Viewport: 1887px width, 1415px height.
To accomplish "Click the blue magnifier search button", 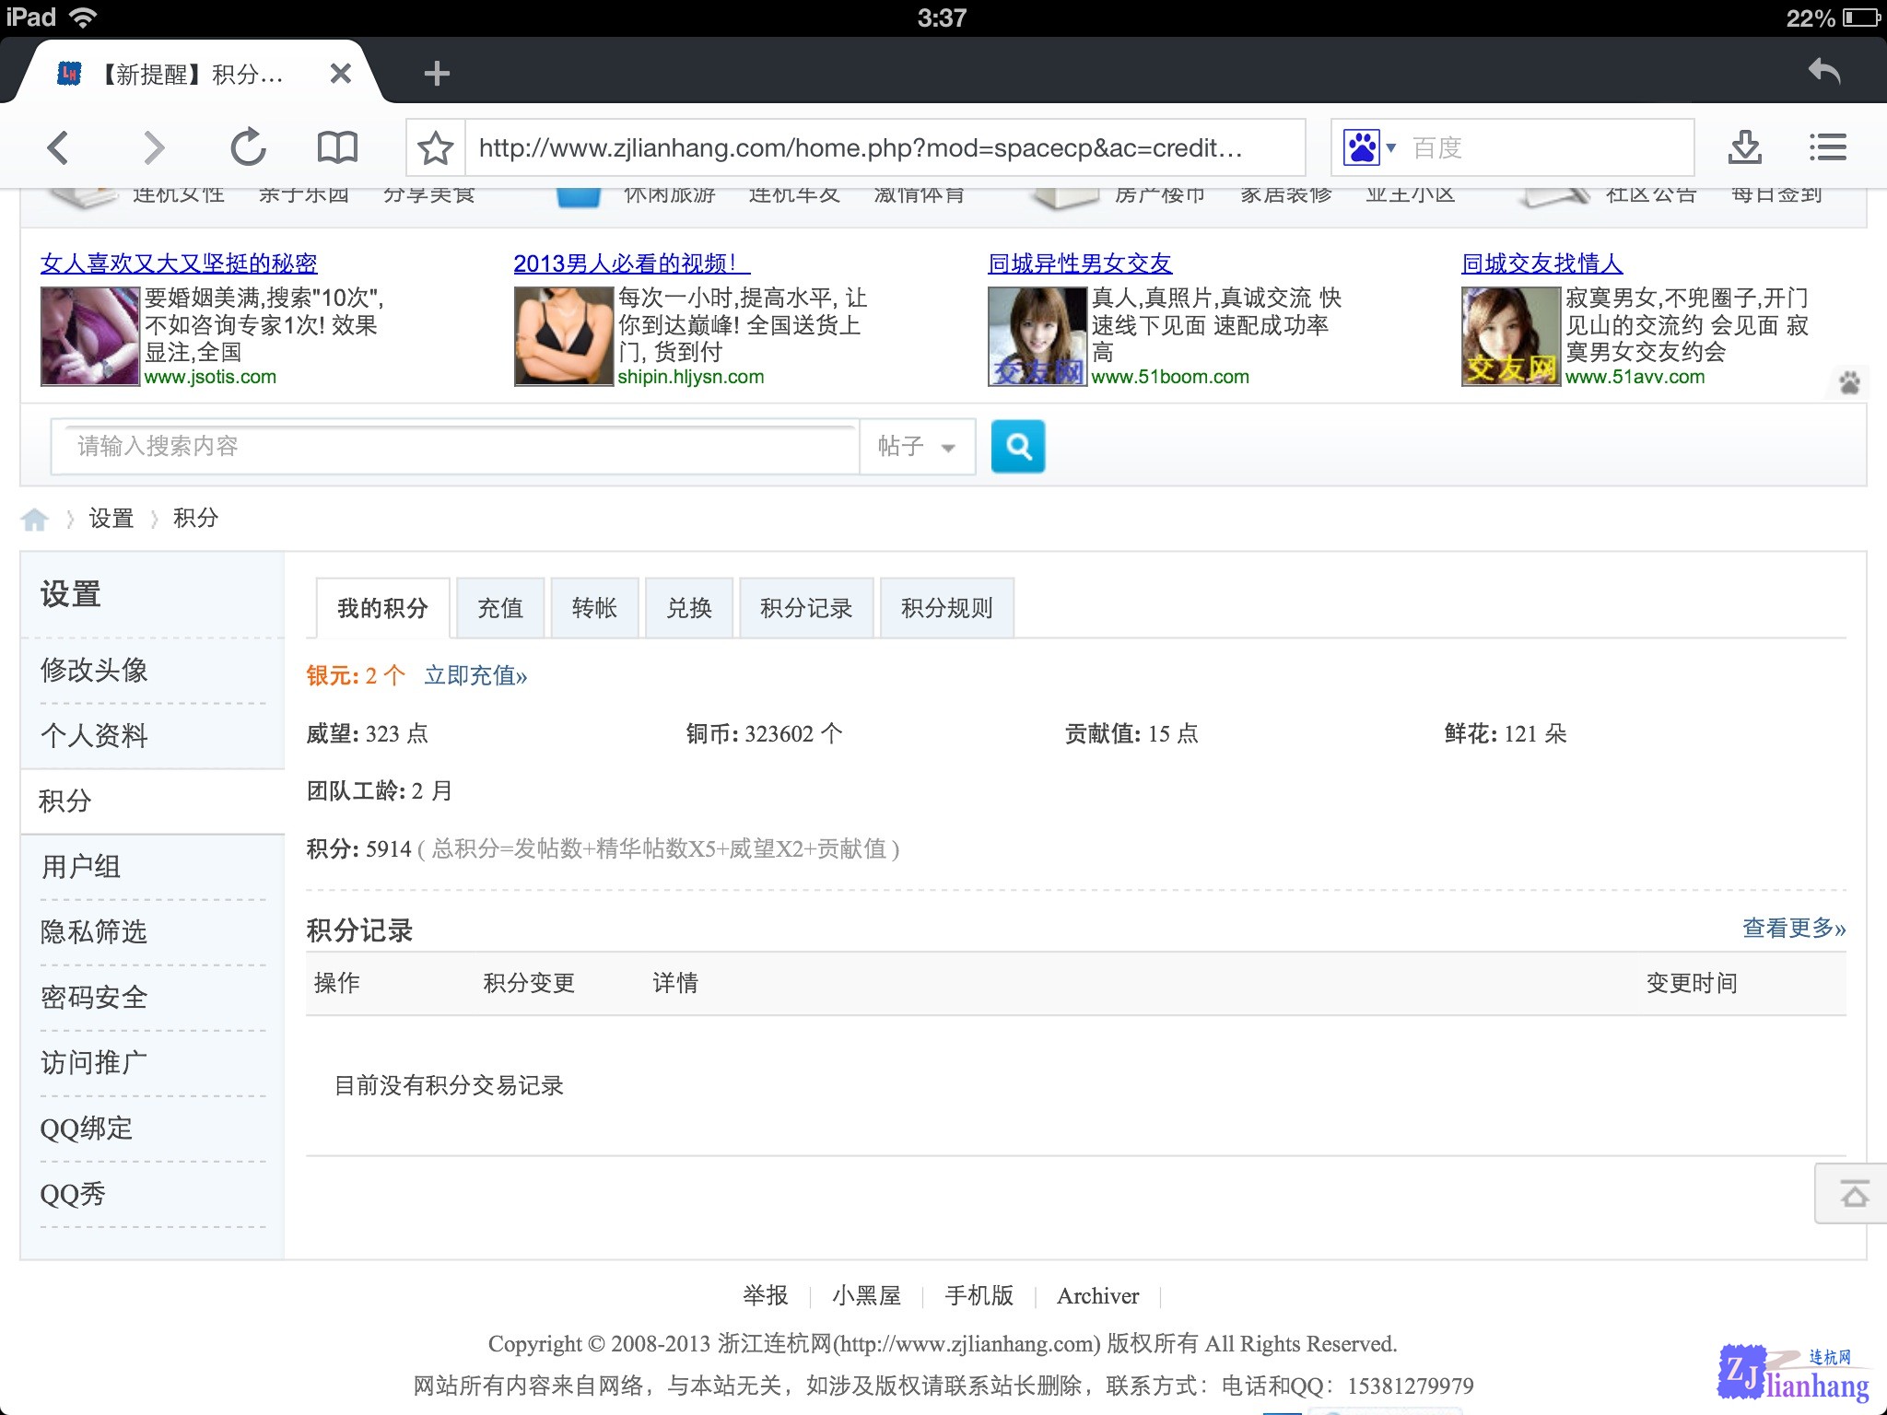I will [x=1018, y=447].
